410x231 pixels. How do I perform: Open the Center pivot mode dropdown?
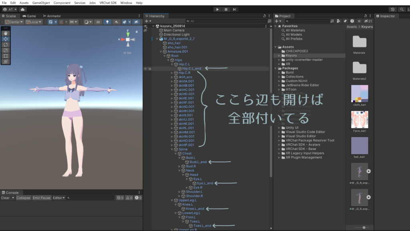pos(14,22)
